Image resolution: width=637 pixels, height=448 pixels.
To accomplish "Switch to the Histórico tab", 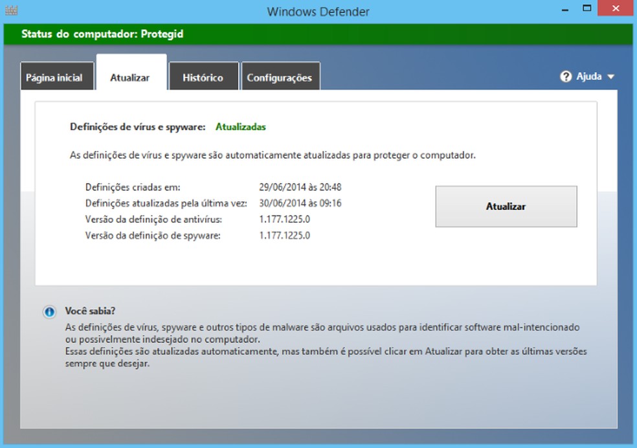I will [x=203, y=76].
